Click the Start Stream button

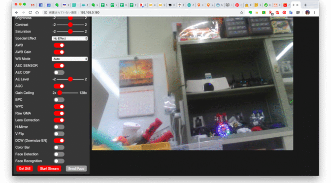pyautogui.click(x=49, y=169)
